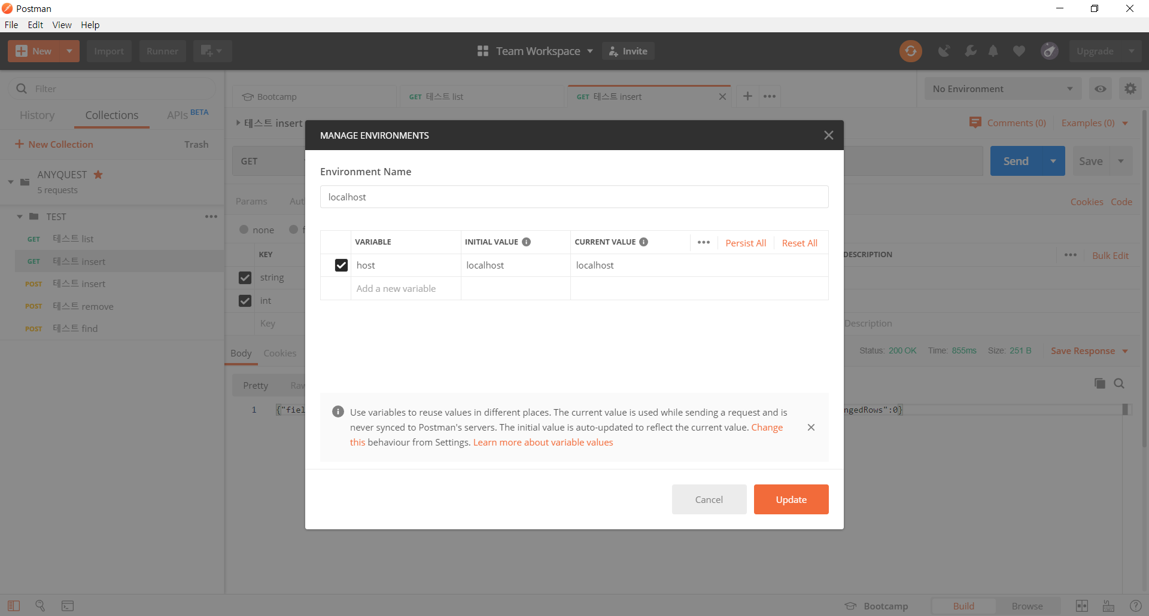Image resolution: width=1149 pixels, height=616 pixels.
Task: Open TEST folder options ellipsis
Action: click(211, 216)
